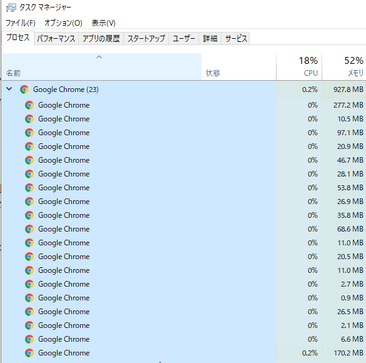Click Chrome icon in the 53.8 MB row
This screenshot has width=366, height=363.
[x=29, y=188]
